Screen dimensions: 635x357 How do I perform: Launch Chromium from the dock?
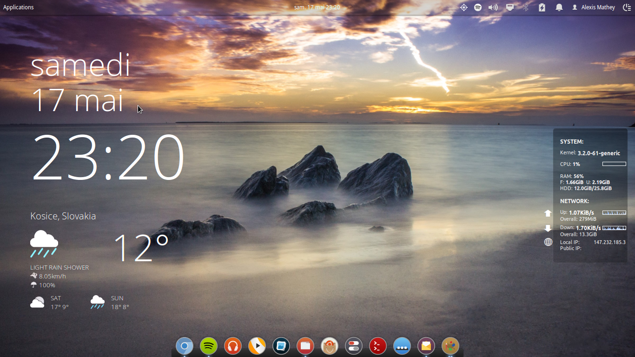pyautogui.click(x=185, y=346)
